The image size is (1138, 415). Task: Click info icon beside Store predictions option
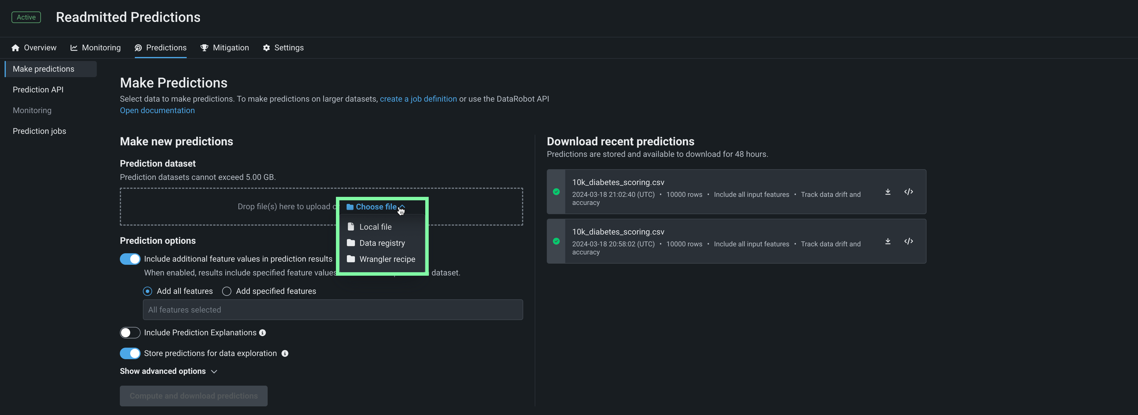[285, 354]
